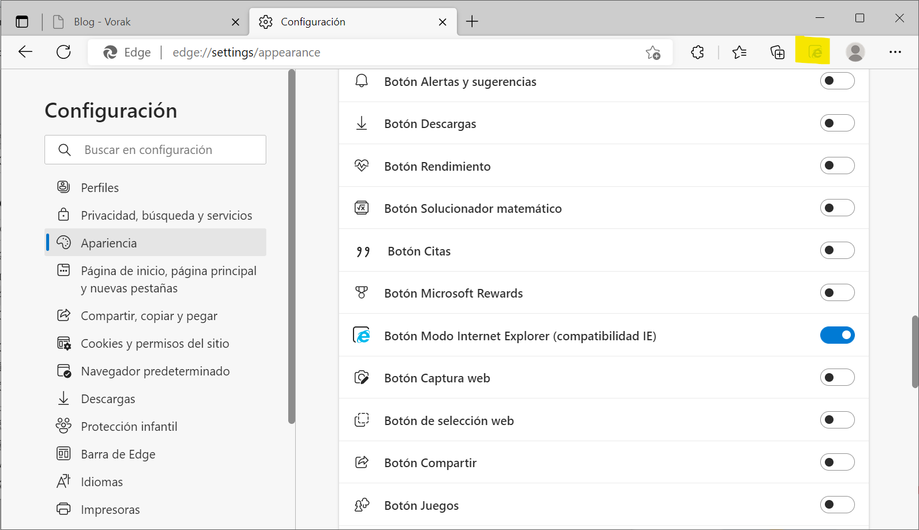Disable the Botón Modo Internet Explorer toggle
Image resolution: width=919 pixels, height=530 pixels.
(837, 335)
